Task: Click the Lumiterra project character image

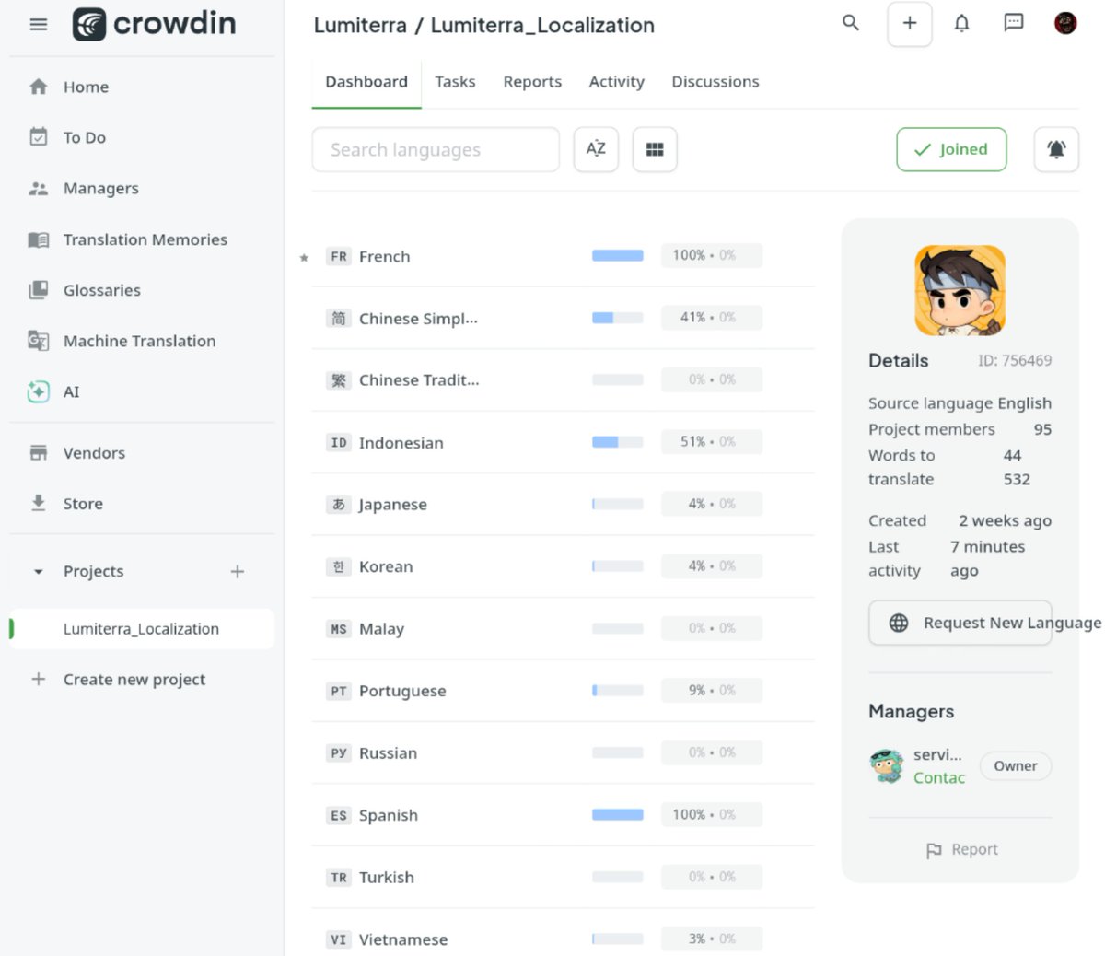Action: point(960,290)
